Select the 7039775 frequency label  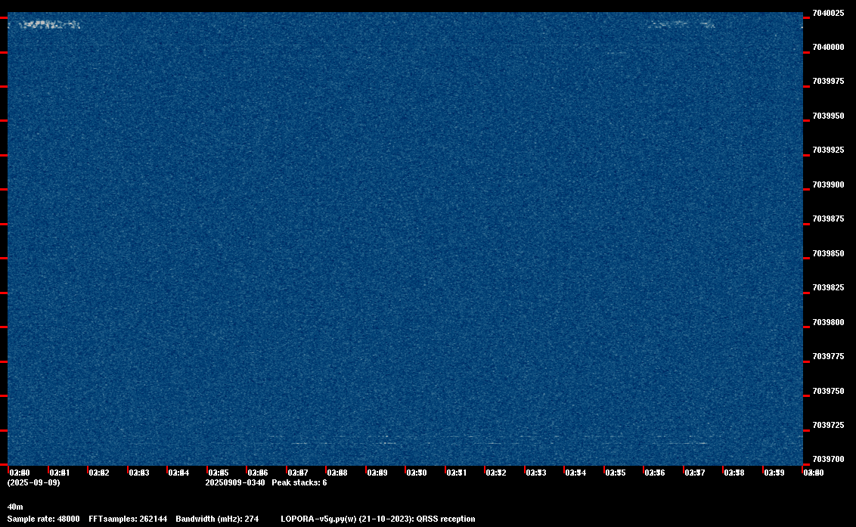(x=828, y=357)
